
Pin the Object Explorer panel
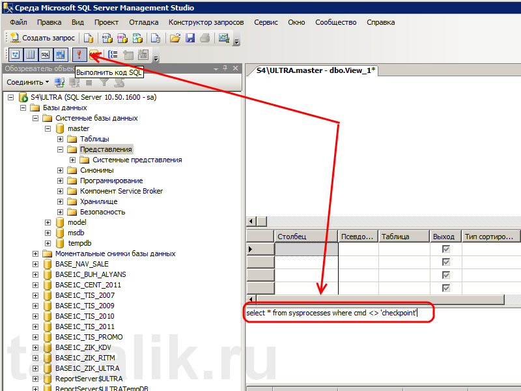point(225,68)
